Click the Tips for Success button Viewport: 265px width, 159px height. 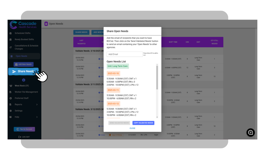(x=24, y=129)
